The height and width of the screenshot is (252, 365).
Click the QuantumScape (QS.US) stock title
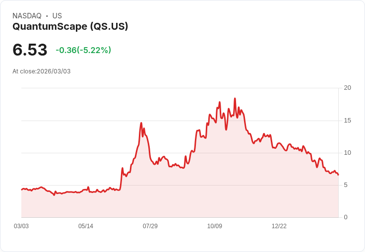(x=70, y=26)
